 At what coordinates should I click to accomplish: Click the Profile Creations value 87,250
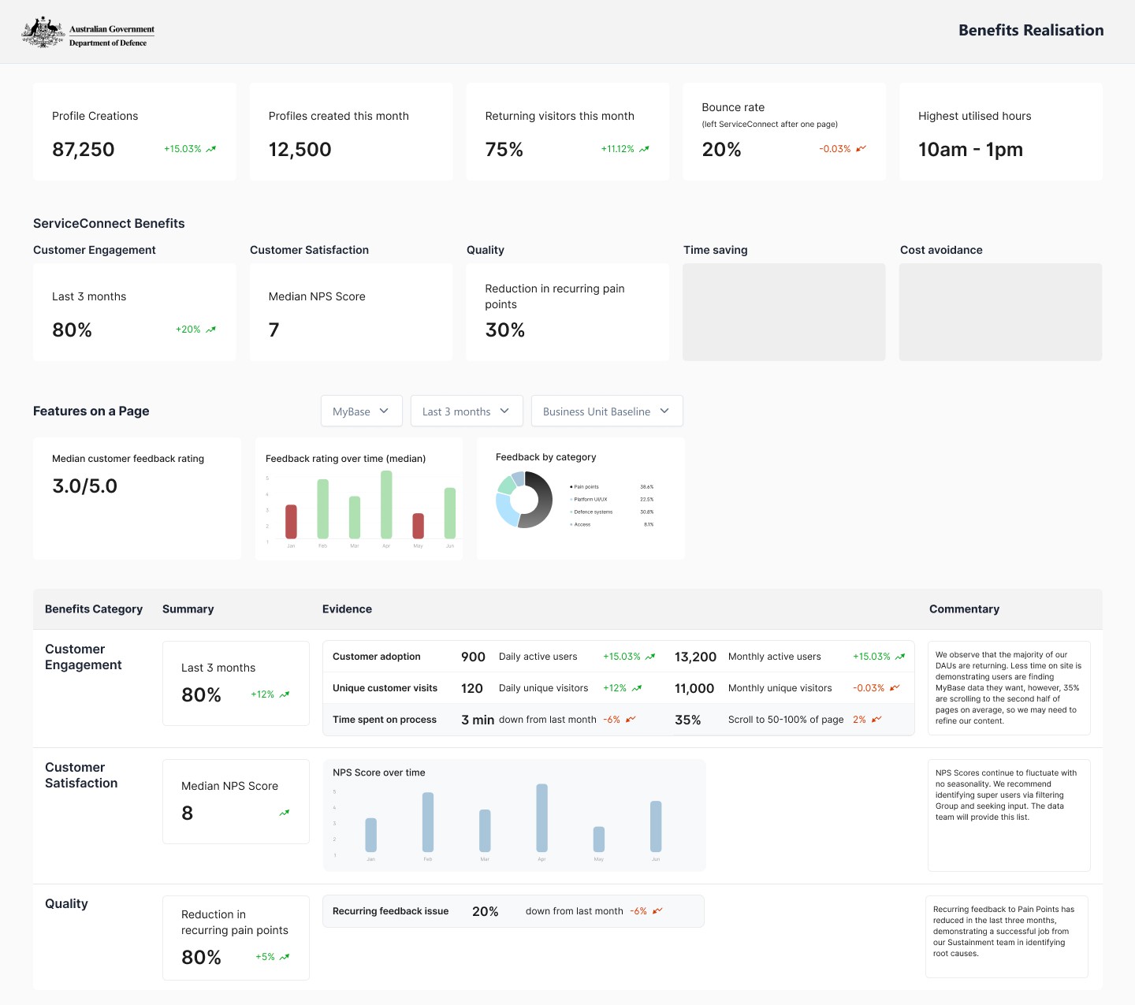(x=84, y=149)
